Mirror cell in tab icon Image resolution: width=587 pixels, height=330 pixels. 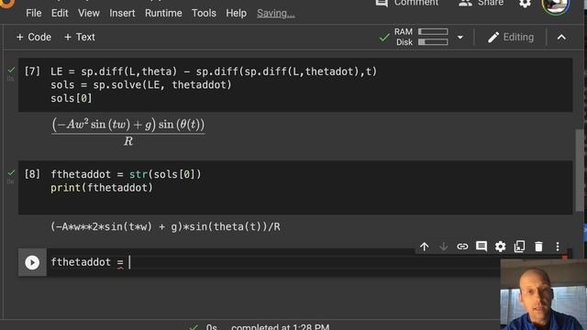coord(520,247)
